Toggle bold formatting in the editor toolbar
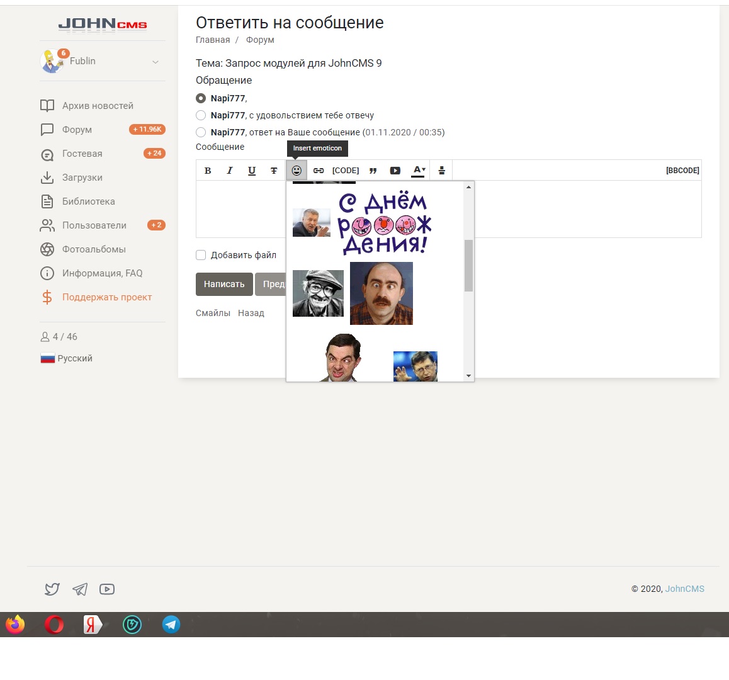729x680 pixels. click(208, 171)
